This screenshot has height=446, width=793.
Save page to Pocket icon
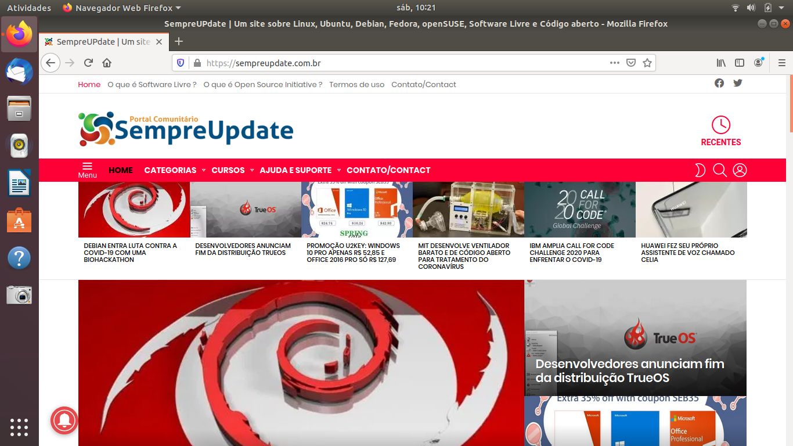[631, 63]
